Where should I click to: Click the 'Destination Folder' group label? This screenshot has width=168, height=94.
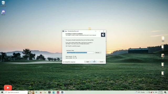pyautogui.click(x=70, y=50)
